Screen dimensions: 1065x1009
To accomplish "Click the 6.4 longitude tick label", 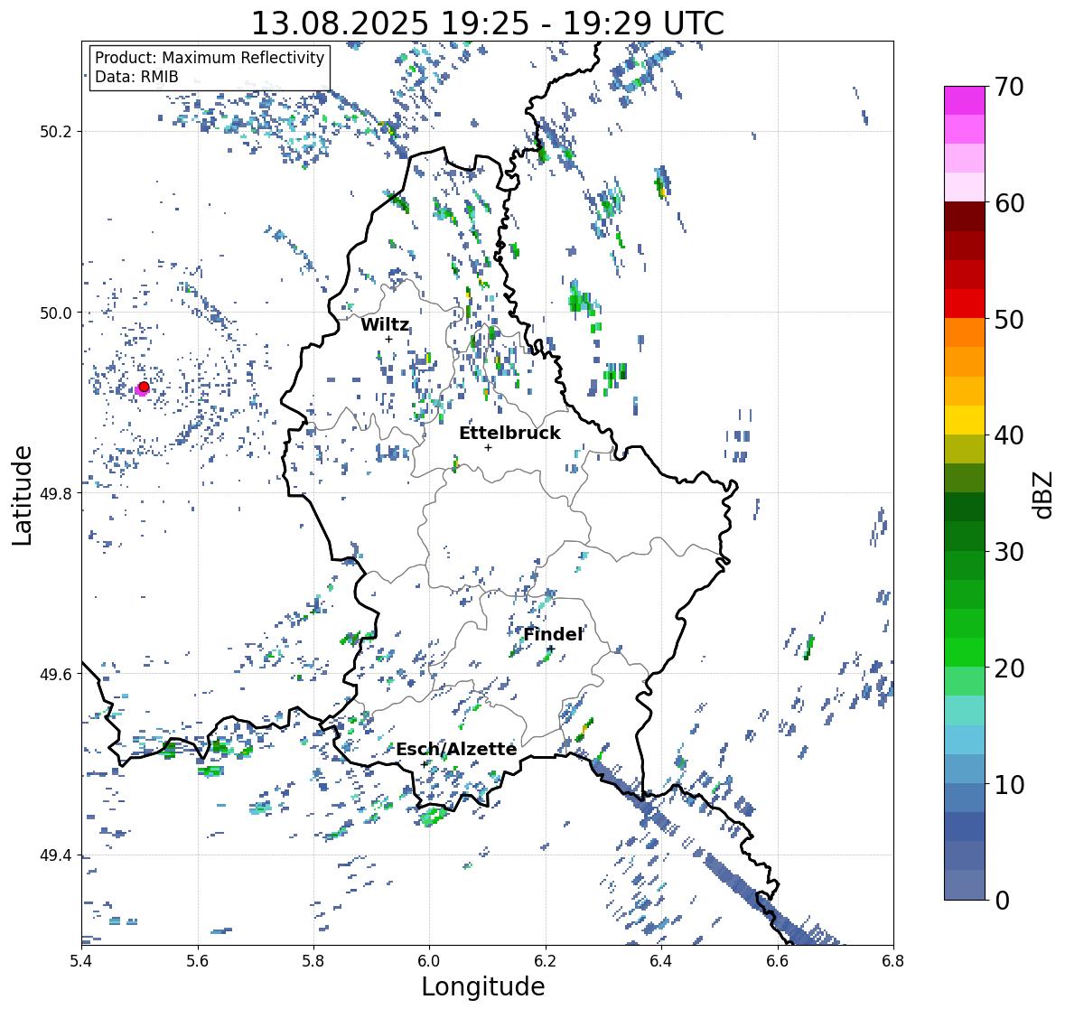I will pyautogui.click(x=661, y=960).
